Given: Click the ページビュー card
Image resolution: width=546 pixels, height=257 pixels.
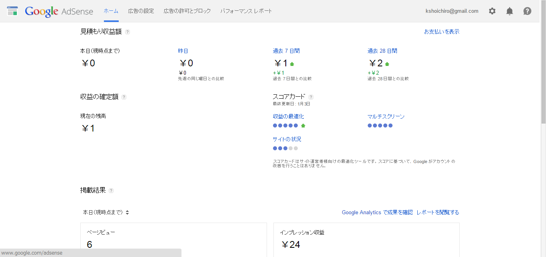Looking at the screenshot, I should coord(173,240).
